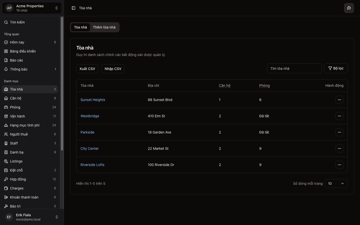
Task: Expand the Erik Fiala user menu
Action: 32,217
